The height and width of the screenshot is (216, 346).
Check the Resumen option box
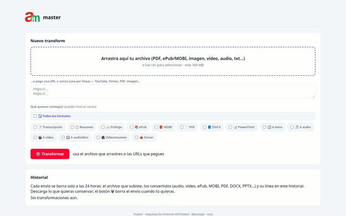[x=72, y=127]
